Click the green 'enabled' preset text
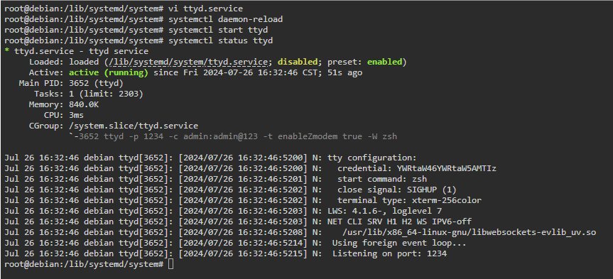The height and width of the screenshot is (279, 613). pos(384,62)
